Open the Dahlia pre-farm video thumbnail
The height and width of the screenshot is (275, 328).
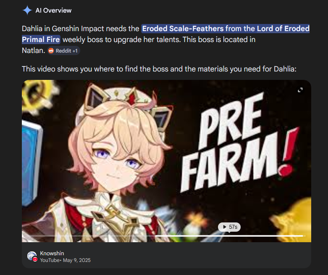[166, 161]
